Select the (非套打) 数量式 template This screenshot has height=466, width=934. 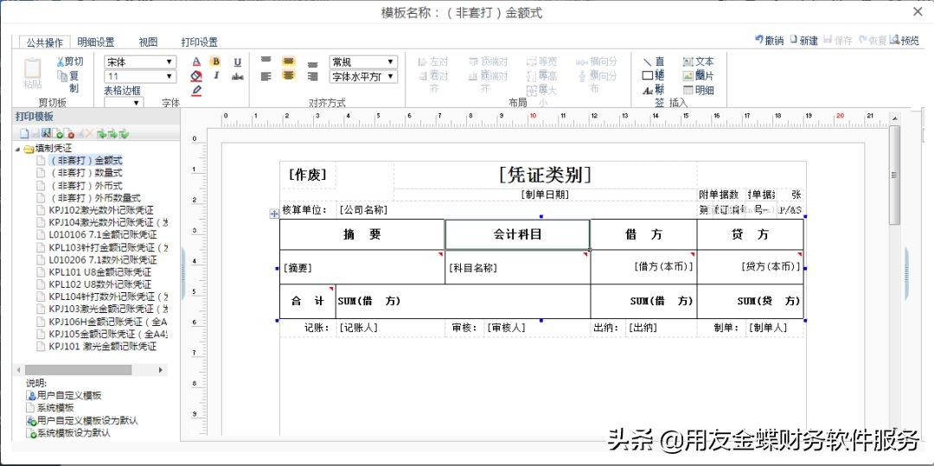point(86,173)
